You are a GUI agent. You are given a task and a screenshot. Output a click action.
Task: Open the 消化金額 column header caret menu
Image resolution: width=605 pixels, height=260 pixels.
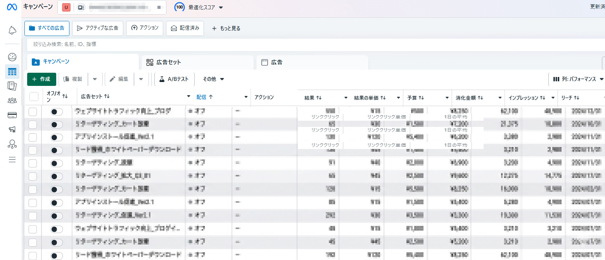[x=500, y=98]
